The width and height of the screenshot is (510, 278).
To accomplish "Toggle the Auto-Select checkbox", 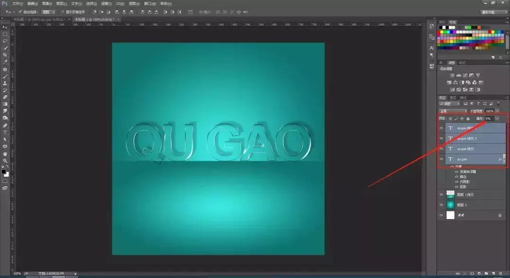I will [20, 12].
